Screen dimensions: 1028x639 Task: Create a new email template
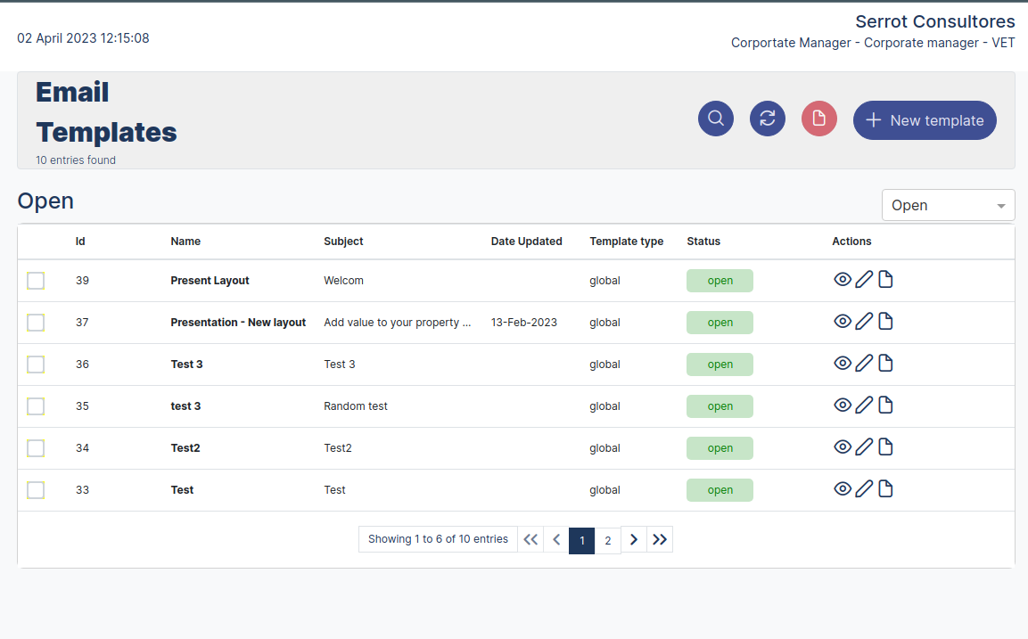click(925, 120)
